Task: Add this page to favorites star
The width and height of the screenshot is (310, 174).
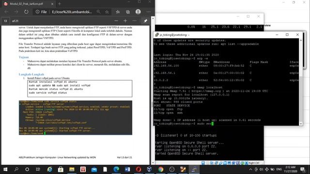Action: 107,12
